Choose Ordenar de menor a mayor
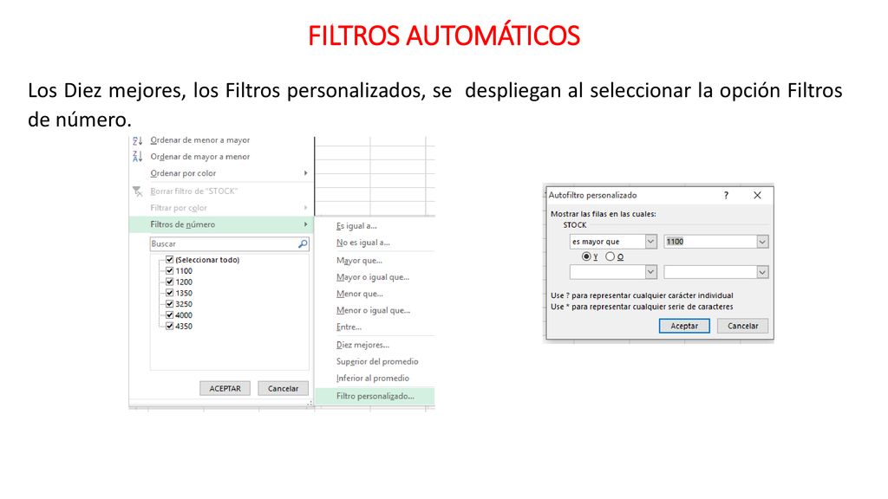The height and width of the screenshot is (499, 888). [x=200, y=140]
